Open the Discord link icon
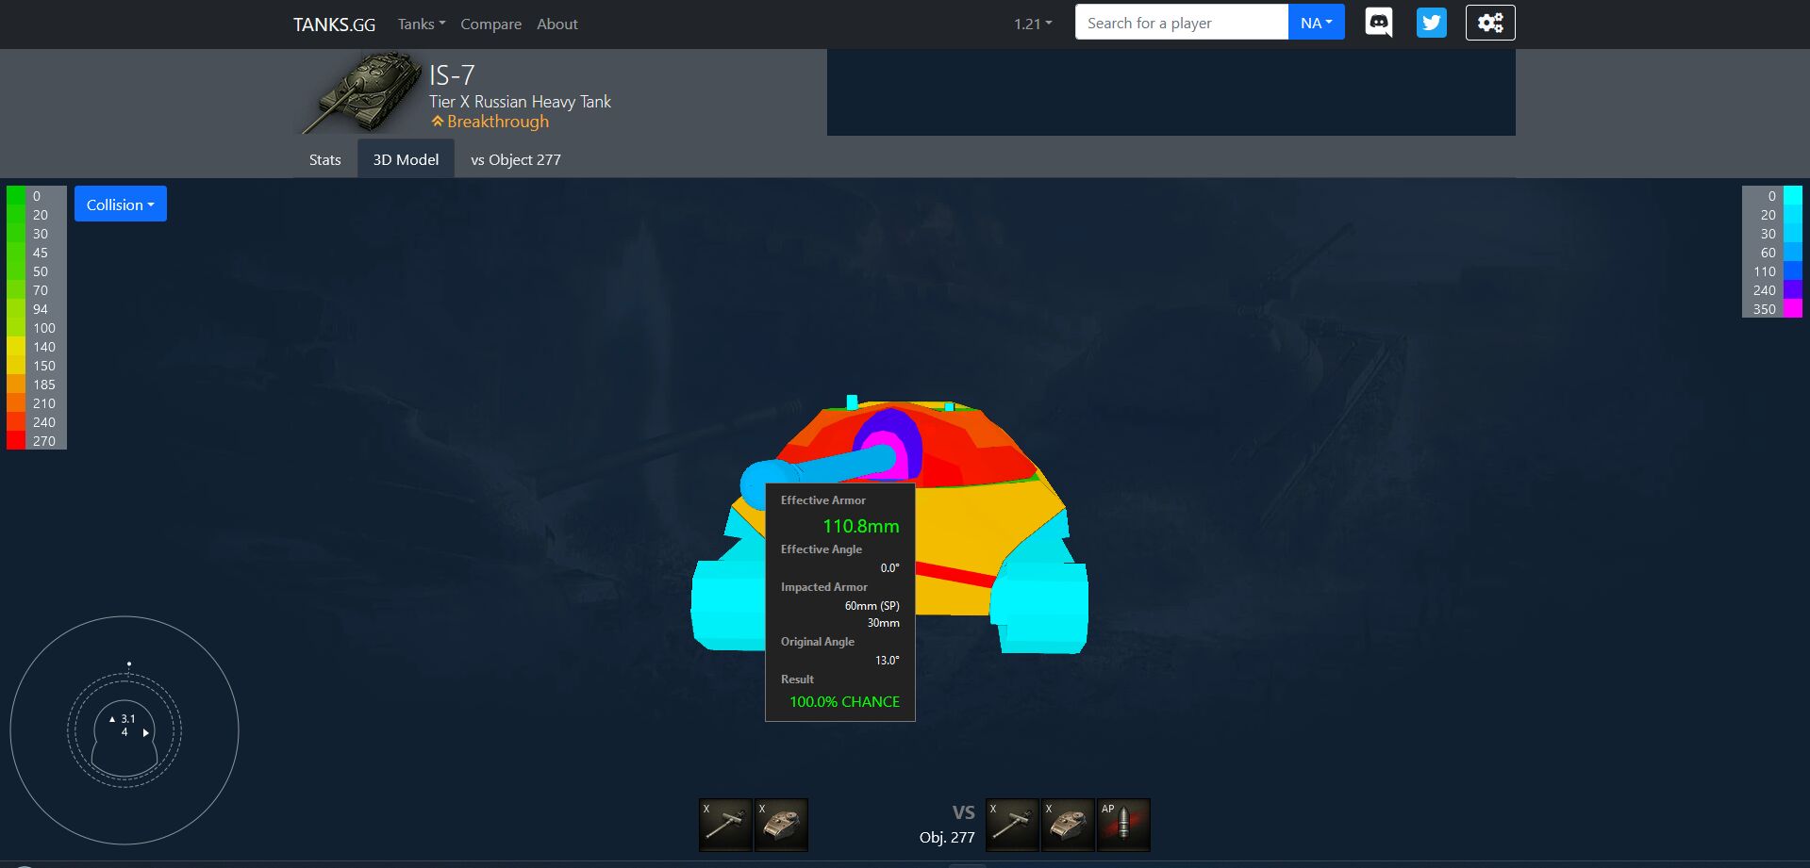This screenshot has width=1810, height=868. 1378,23
